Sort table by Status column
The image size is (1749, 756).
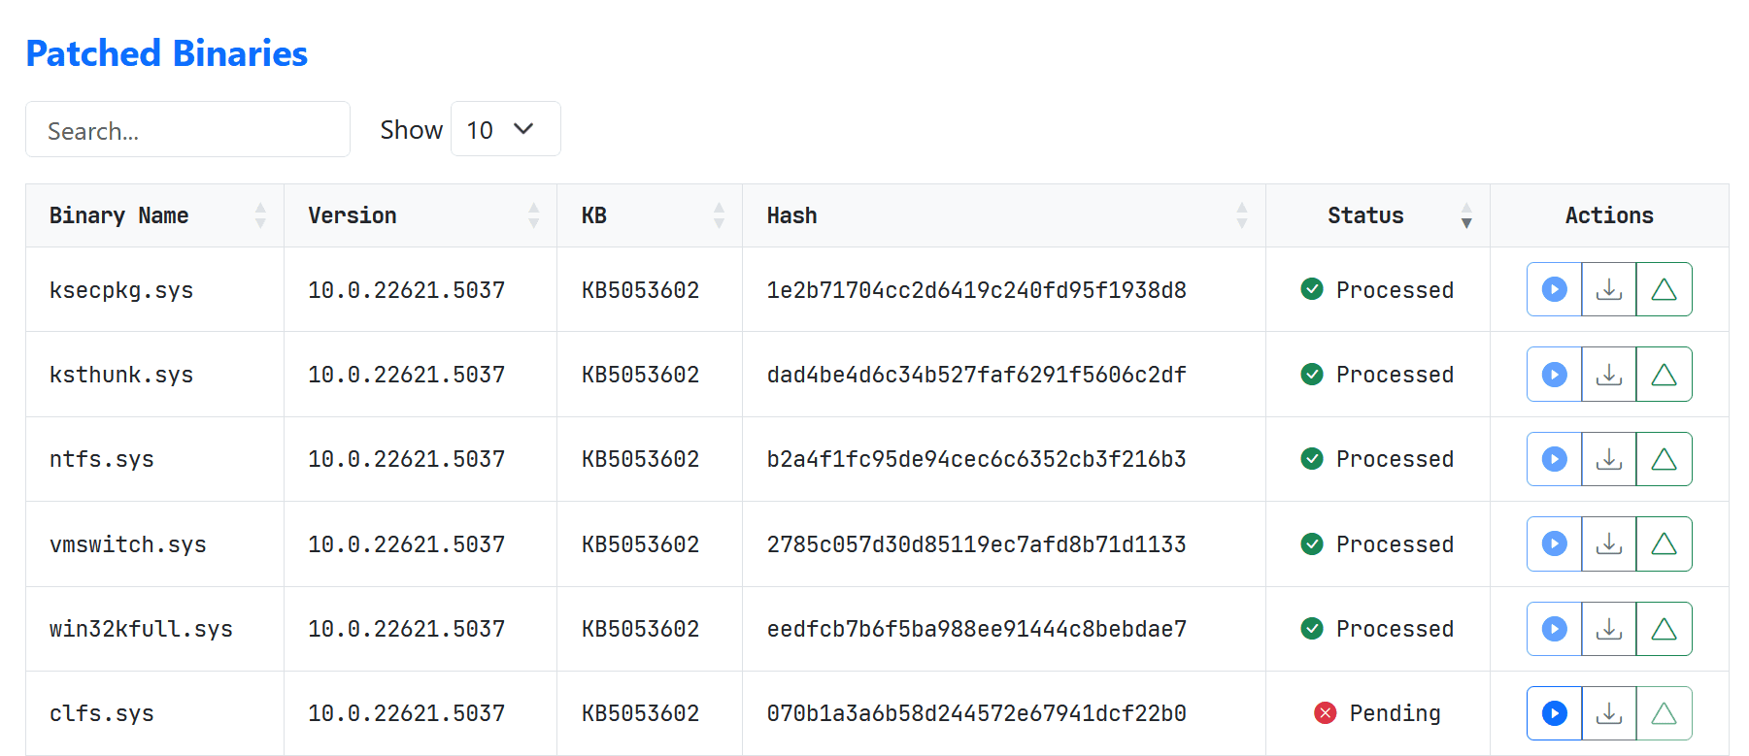click(1466, 215)
